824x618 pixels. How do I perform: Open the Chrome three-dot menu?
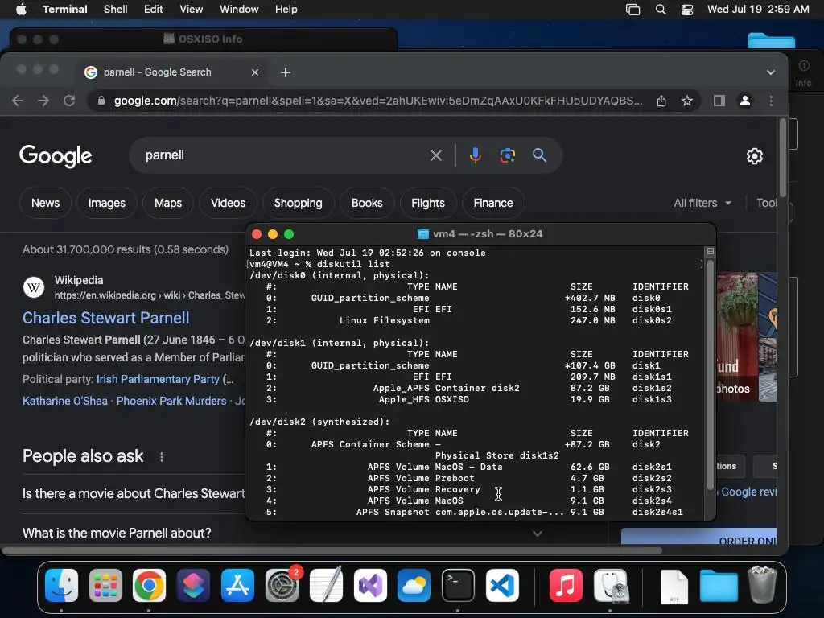pyautogui.click(x=771, y=101)
